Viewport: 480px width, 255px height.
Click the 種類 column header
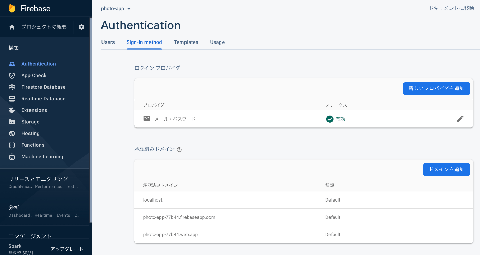(329, 185)
